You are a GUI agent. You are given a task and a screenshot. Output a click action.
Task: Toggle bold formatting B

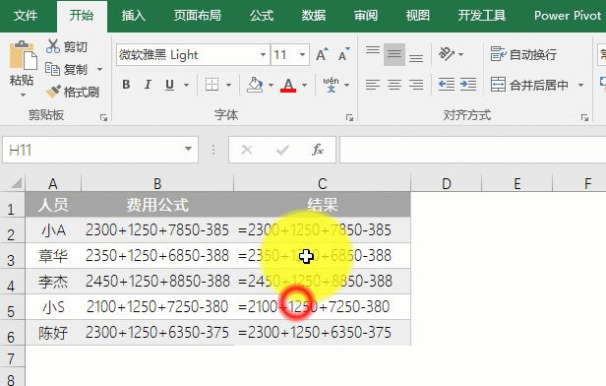[126, 85]
